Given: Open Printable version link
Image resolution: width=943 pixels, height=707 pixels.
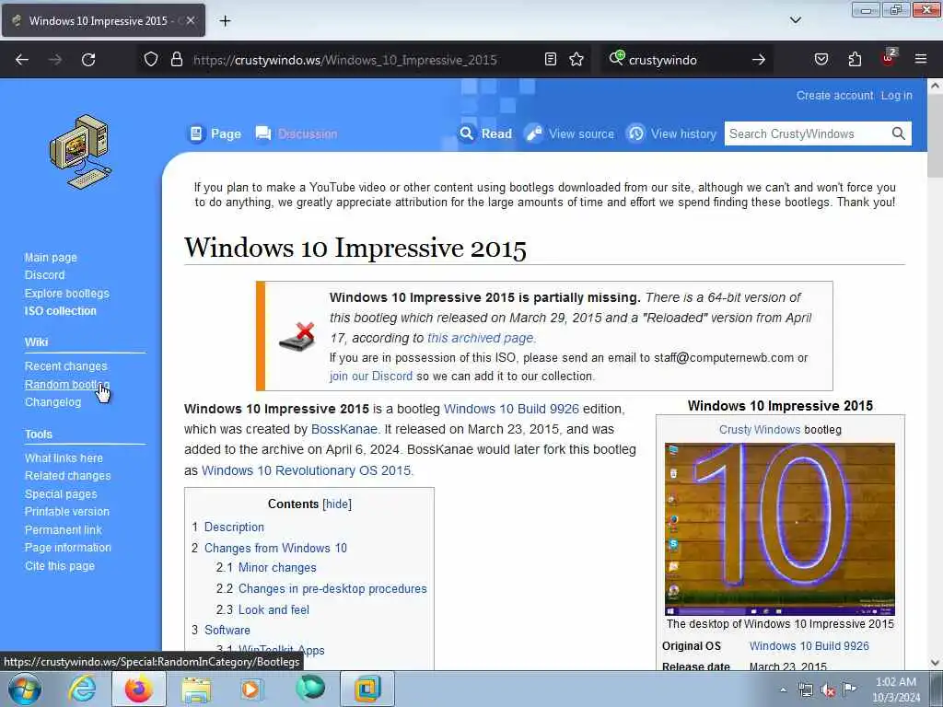Looking at the screenshot, I should [66, 512].
